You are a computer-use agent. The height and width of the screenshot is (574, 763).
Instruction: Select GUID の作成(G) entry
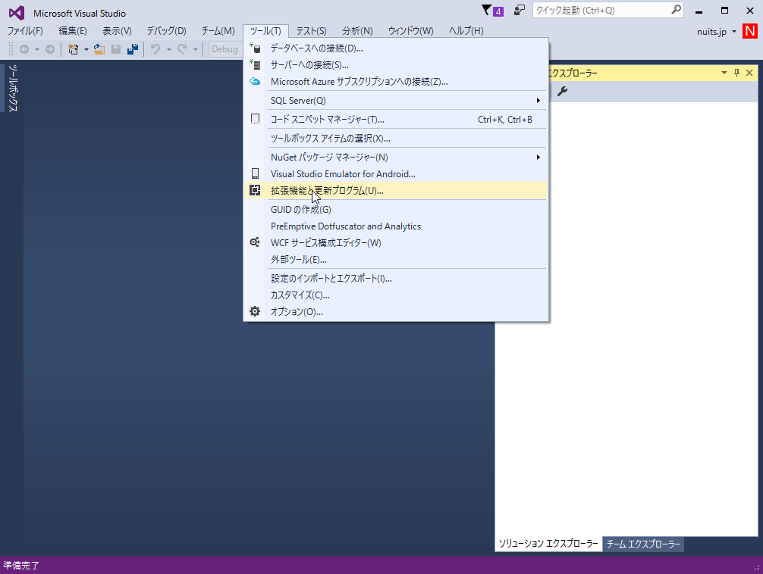click(x=396, y=210)
